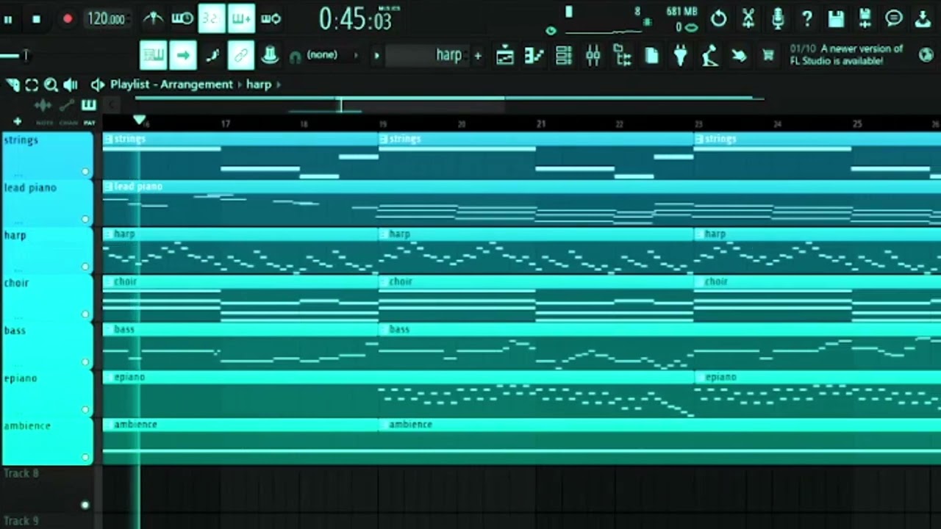Open the Playlist options menu arrow icon
This screenshot has height=529, width=941.
[97, 84]
